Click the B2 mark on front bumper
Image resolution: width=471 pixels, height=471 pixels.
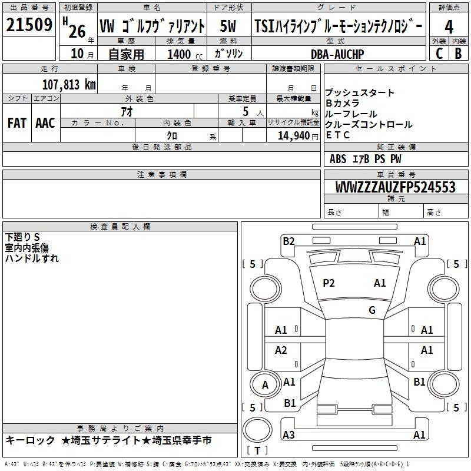[x=288, y=241]
